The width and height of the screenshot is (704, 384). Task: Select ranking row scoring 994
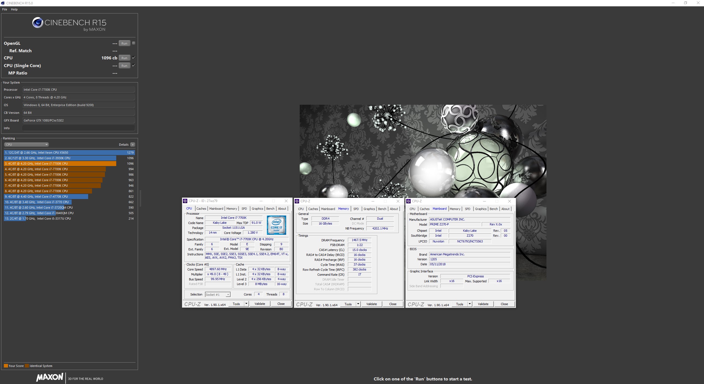(x=69, y=169)
